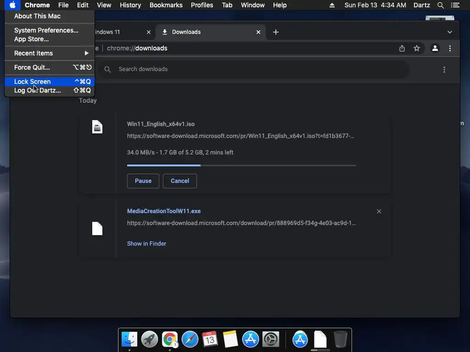This screenshot has width=470, height=352.
Task: Open the Profiles menu
Action: click(x=202, y=5)
